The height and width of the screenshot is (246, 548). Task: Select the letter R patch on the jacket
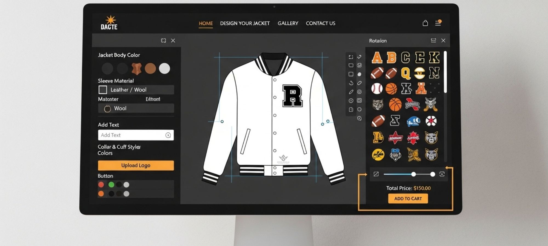click(292, 96)
